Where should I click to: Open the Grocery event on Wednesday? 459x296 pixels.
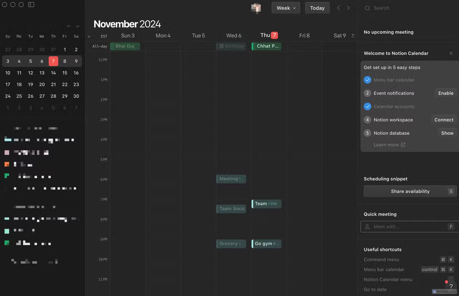tap(231, 244)
